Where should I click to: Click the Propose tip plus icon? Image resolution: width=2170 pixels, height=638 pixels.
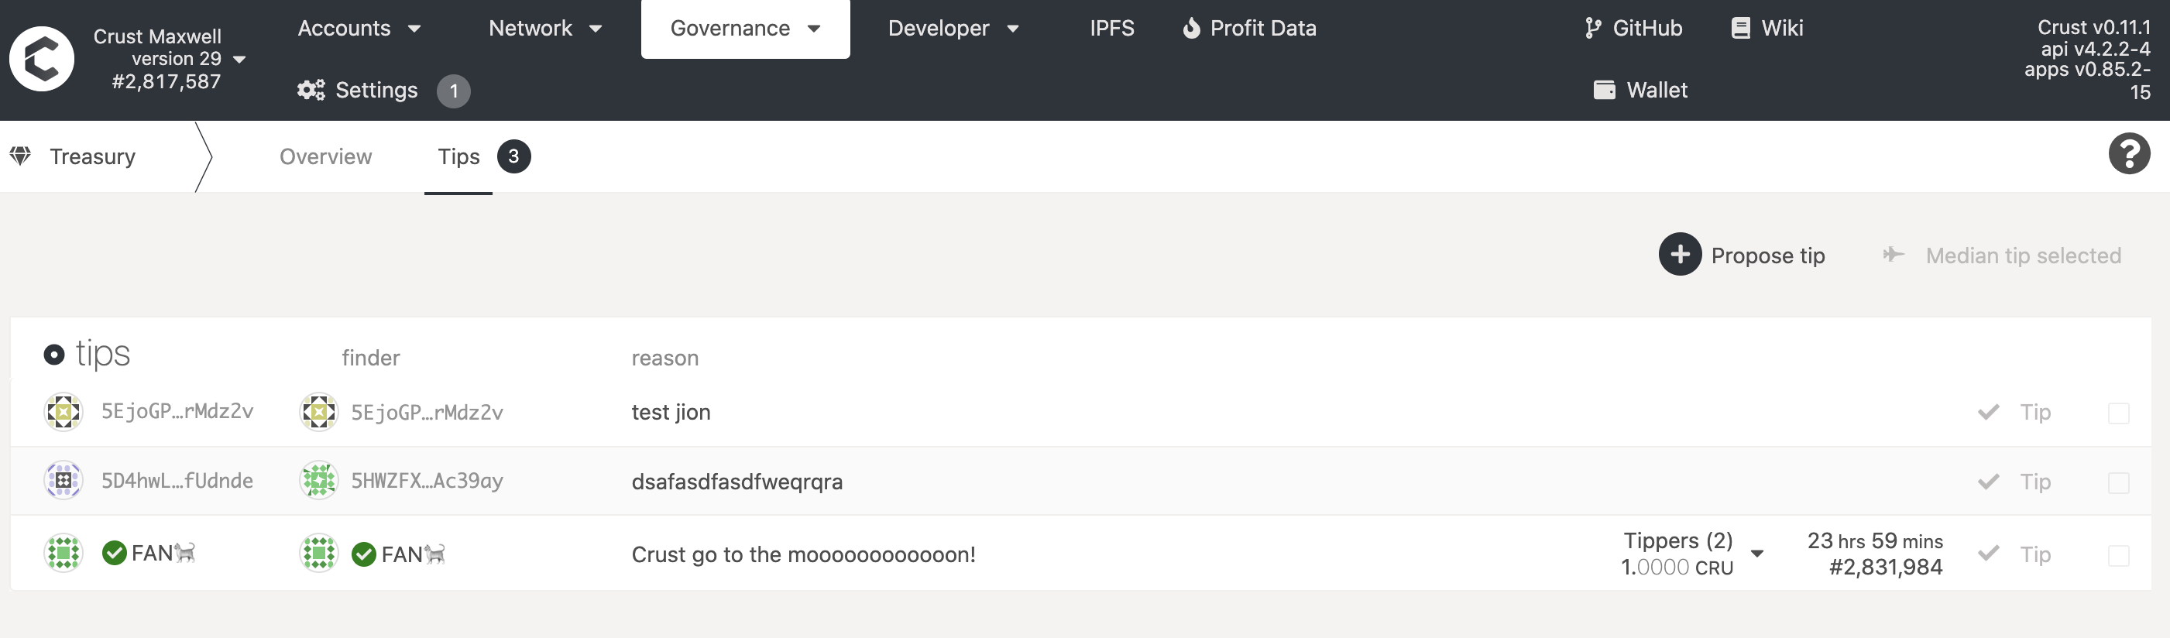(1680, 254)
